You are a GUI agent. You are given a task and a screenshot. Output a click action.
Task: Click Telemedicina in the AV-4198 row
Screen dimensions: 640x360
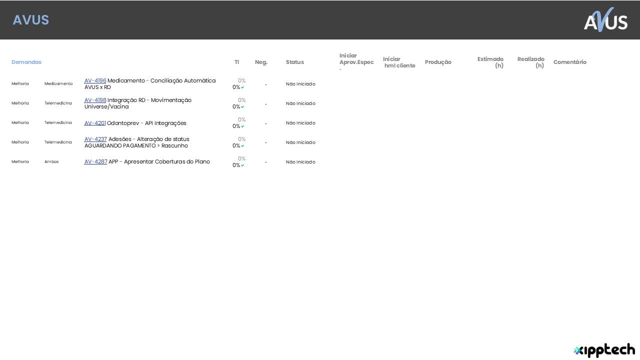pyautogui.click(x=58, y=103)
